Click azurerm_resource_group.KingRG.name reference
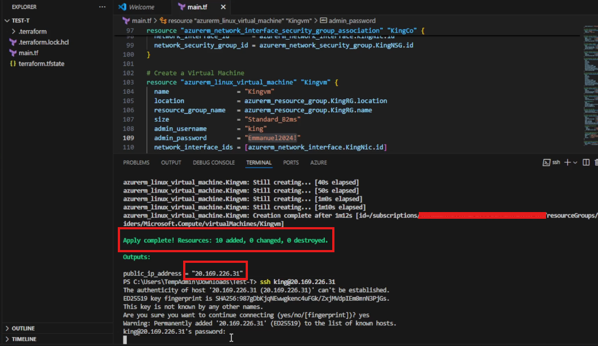Viewport: 598px width, 346px height. pos(308,110)
